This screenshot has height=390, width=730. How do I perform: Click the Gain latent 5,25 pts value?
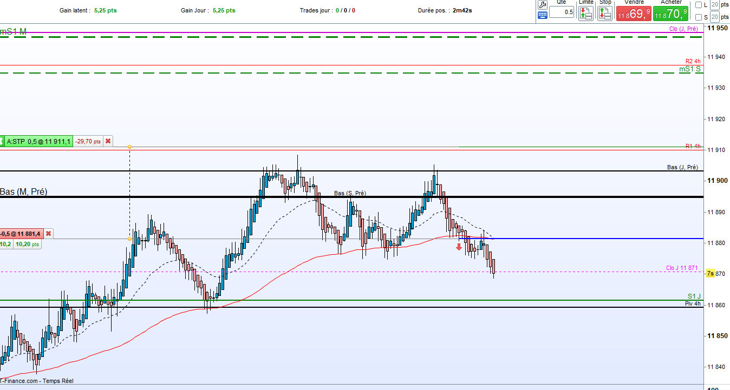pyautogui.click(x=105, y=10)
